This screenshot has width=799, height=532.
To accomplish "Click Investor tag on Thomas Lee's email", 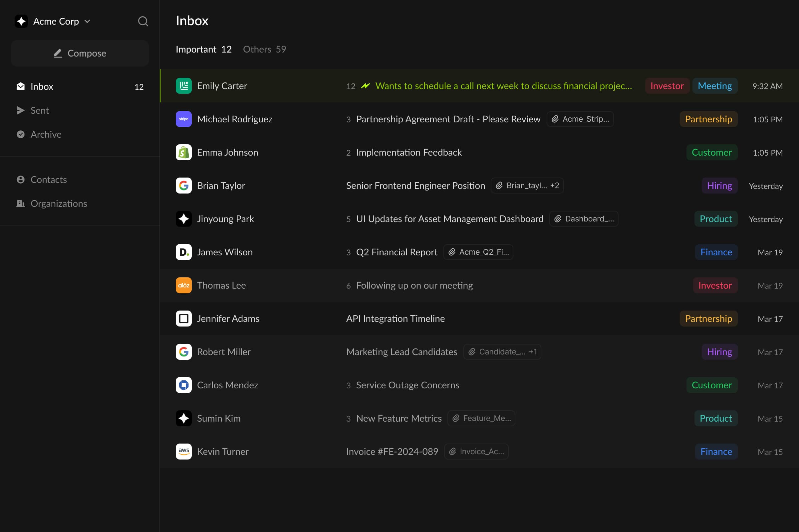I will 715,285.
